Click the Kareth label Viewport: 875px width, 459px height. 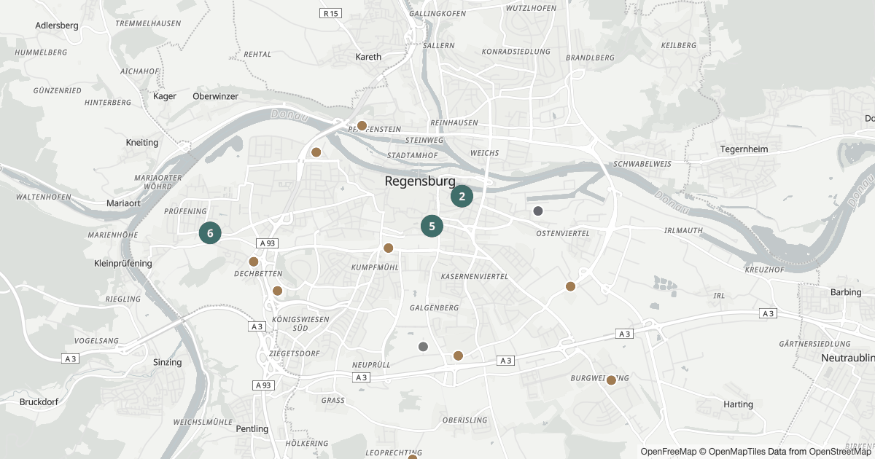pyautogui.click(x=368, y=57)
